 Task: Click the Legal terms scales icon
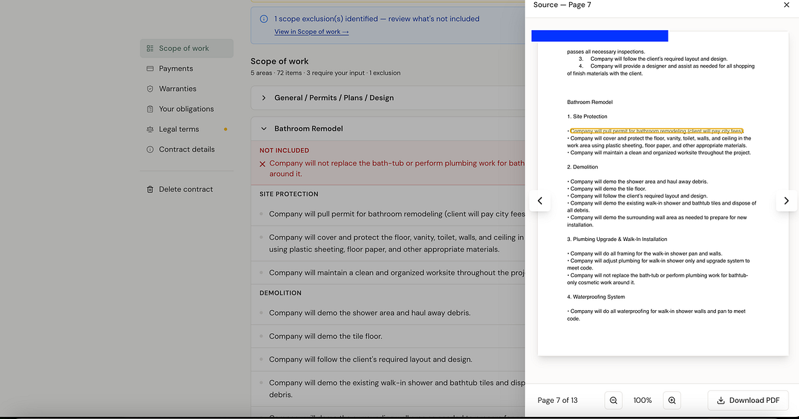(x=149, y=129)
